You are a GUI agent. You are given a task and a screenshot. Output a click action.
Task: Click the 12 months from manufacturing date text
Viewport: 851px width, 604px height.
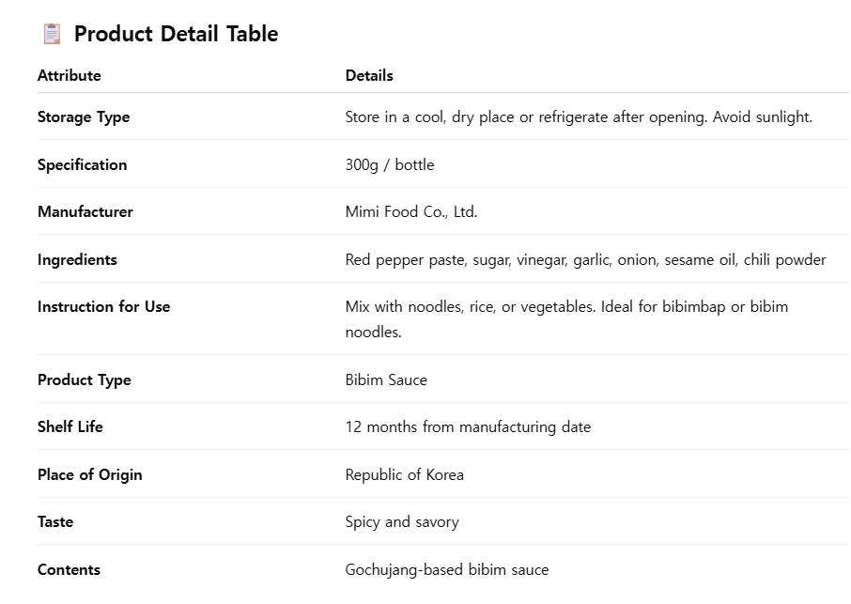pyautogui.click(x=468, y=427)
